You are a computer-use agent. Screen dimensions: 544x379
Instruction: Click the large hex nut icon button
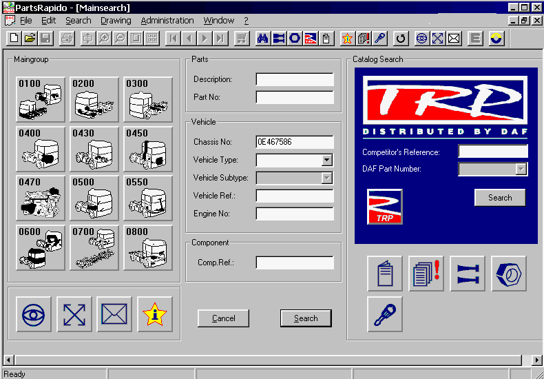(x=509, y=274)
